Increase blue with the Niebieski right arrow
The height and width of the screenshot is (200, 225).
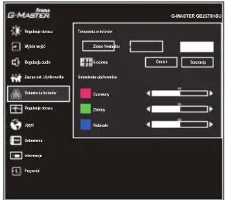(211, 125)
